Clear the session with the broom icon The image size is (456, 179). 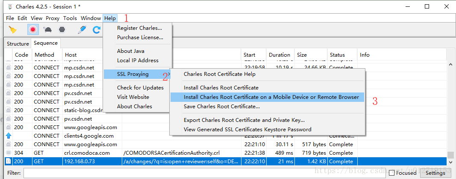(x=12, y=29)
